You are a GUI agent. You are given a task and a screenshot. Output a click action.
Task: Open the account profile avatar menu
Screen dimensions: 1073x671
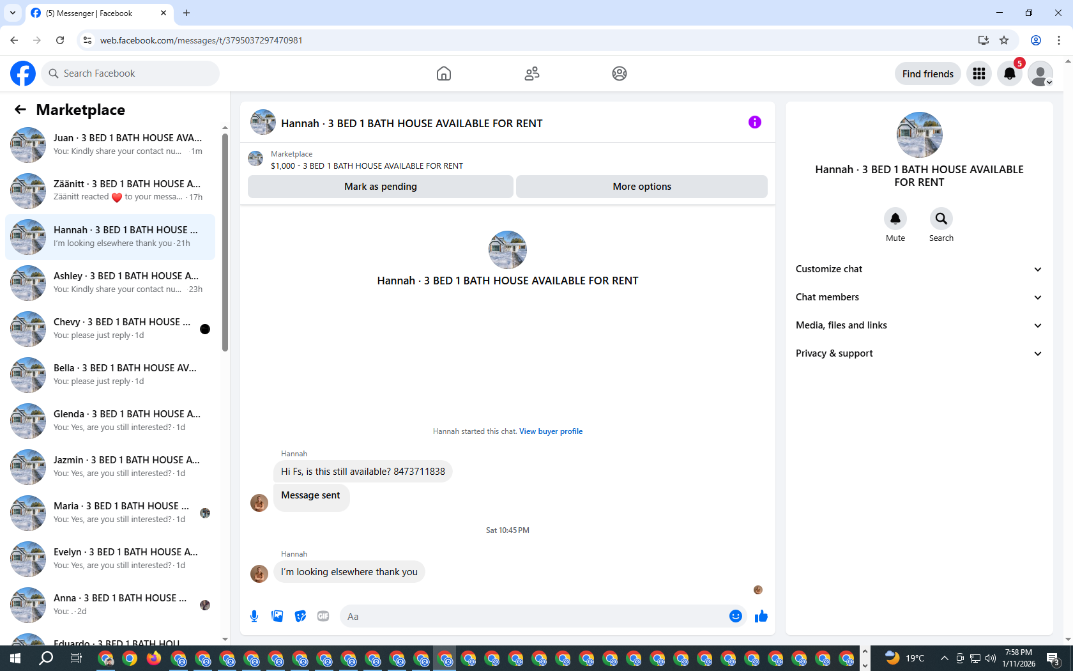(x=1040, y=73)
